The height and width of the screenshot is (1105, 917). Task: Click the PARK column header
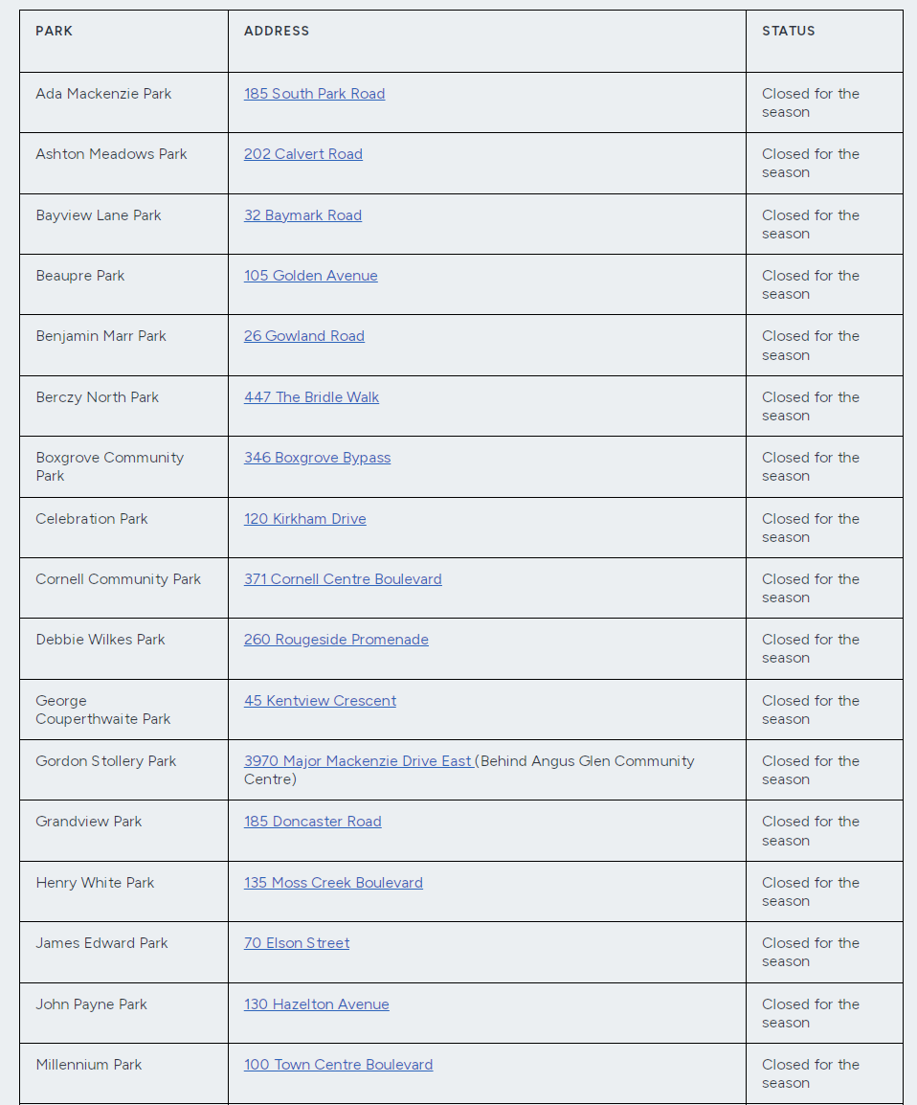click(55, 31)
